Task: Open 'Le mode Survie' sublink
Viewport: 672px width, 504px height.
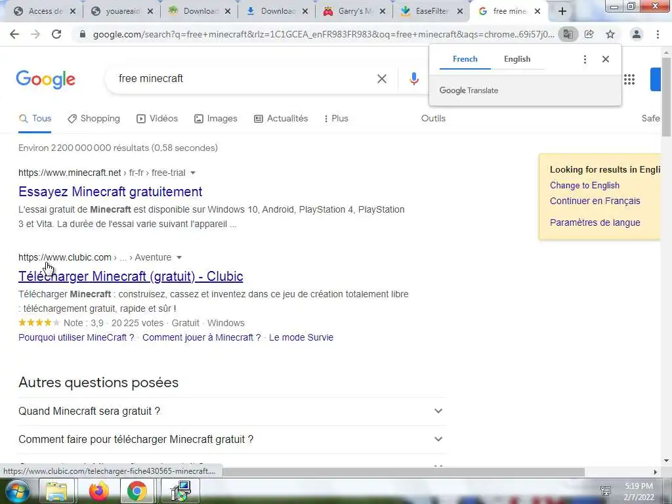Action: pos(301,338)
